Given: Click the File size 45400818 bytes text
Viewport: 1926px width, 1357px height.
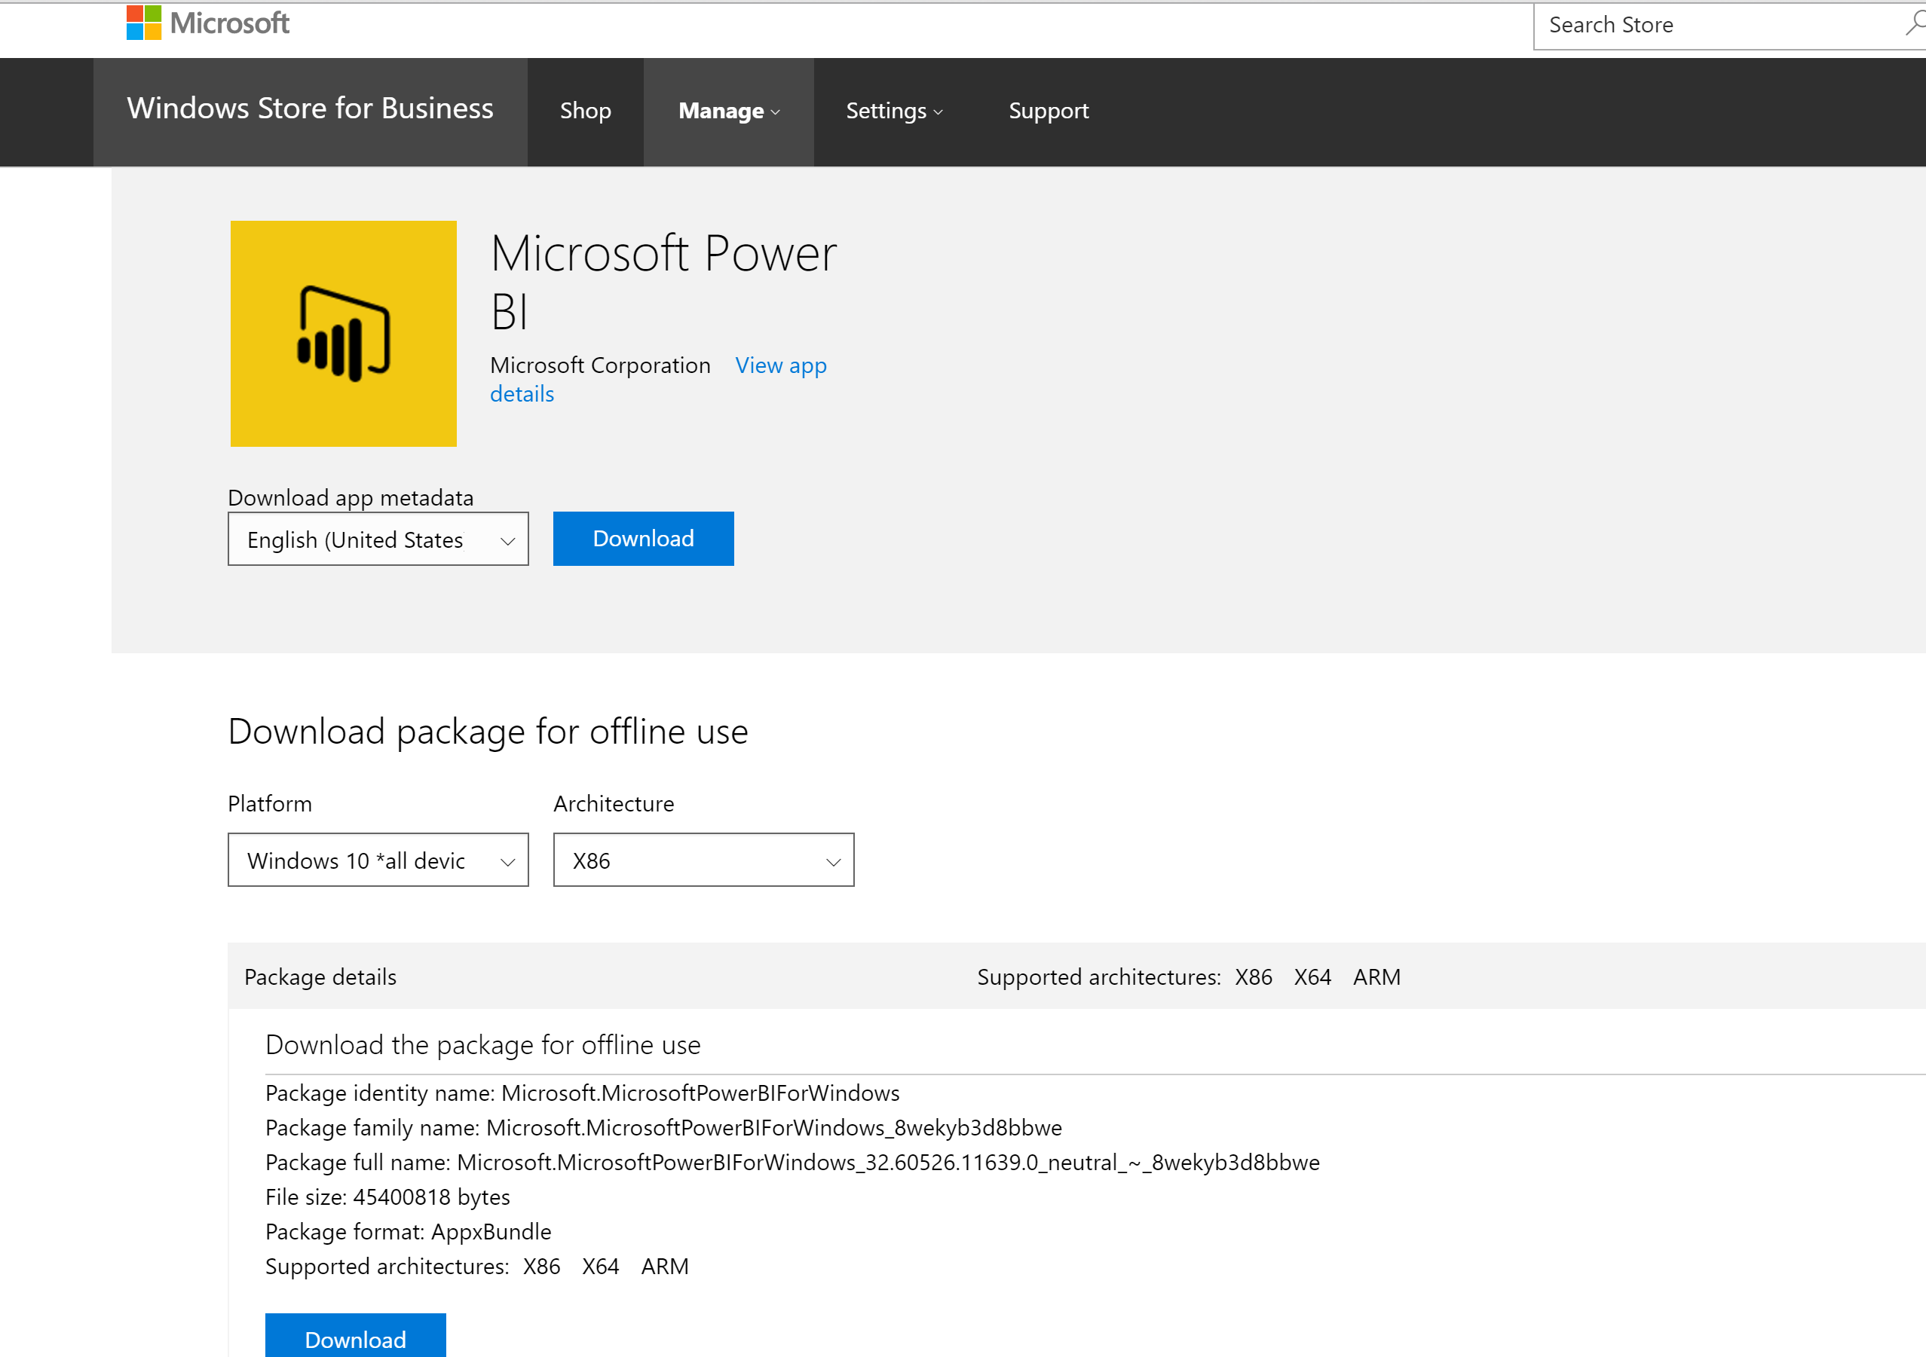Looking at the screenshot, I should coord(387,1197).
